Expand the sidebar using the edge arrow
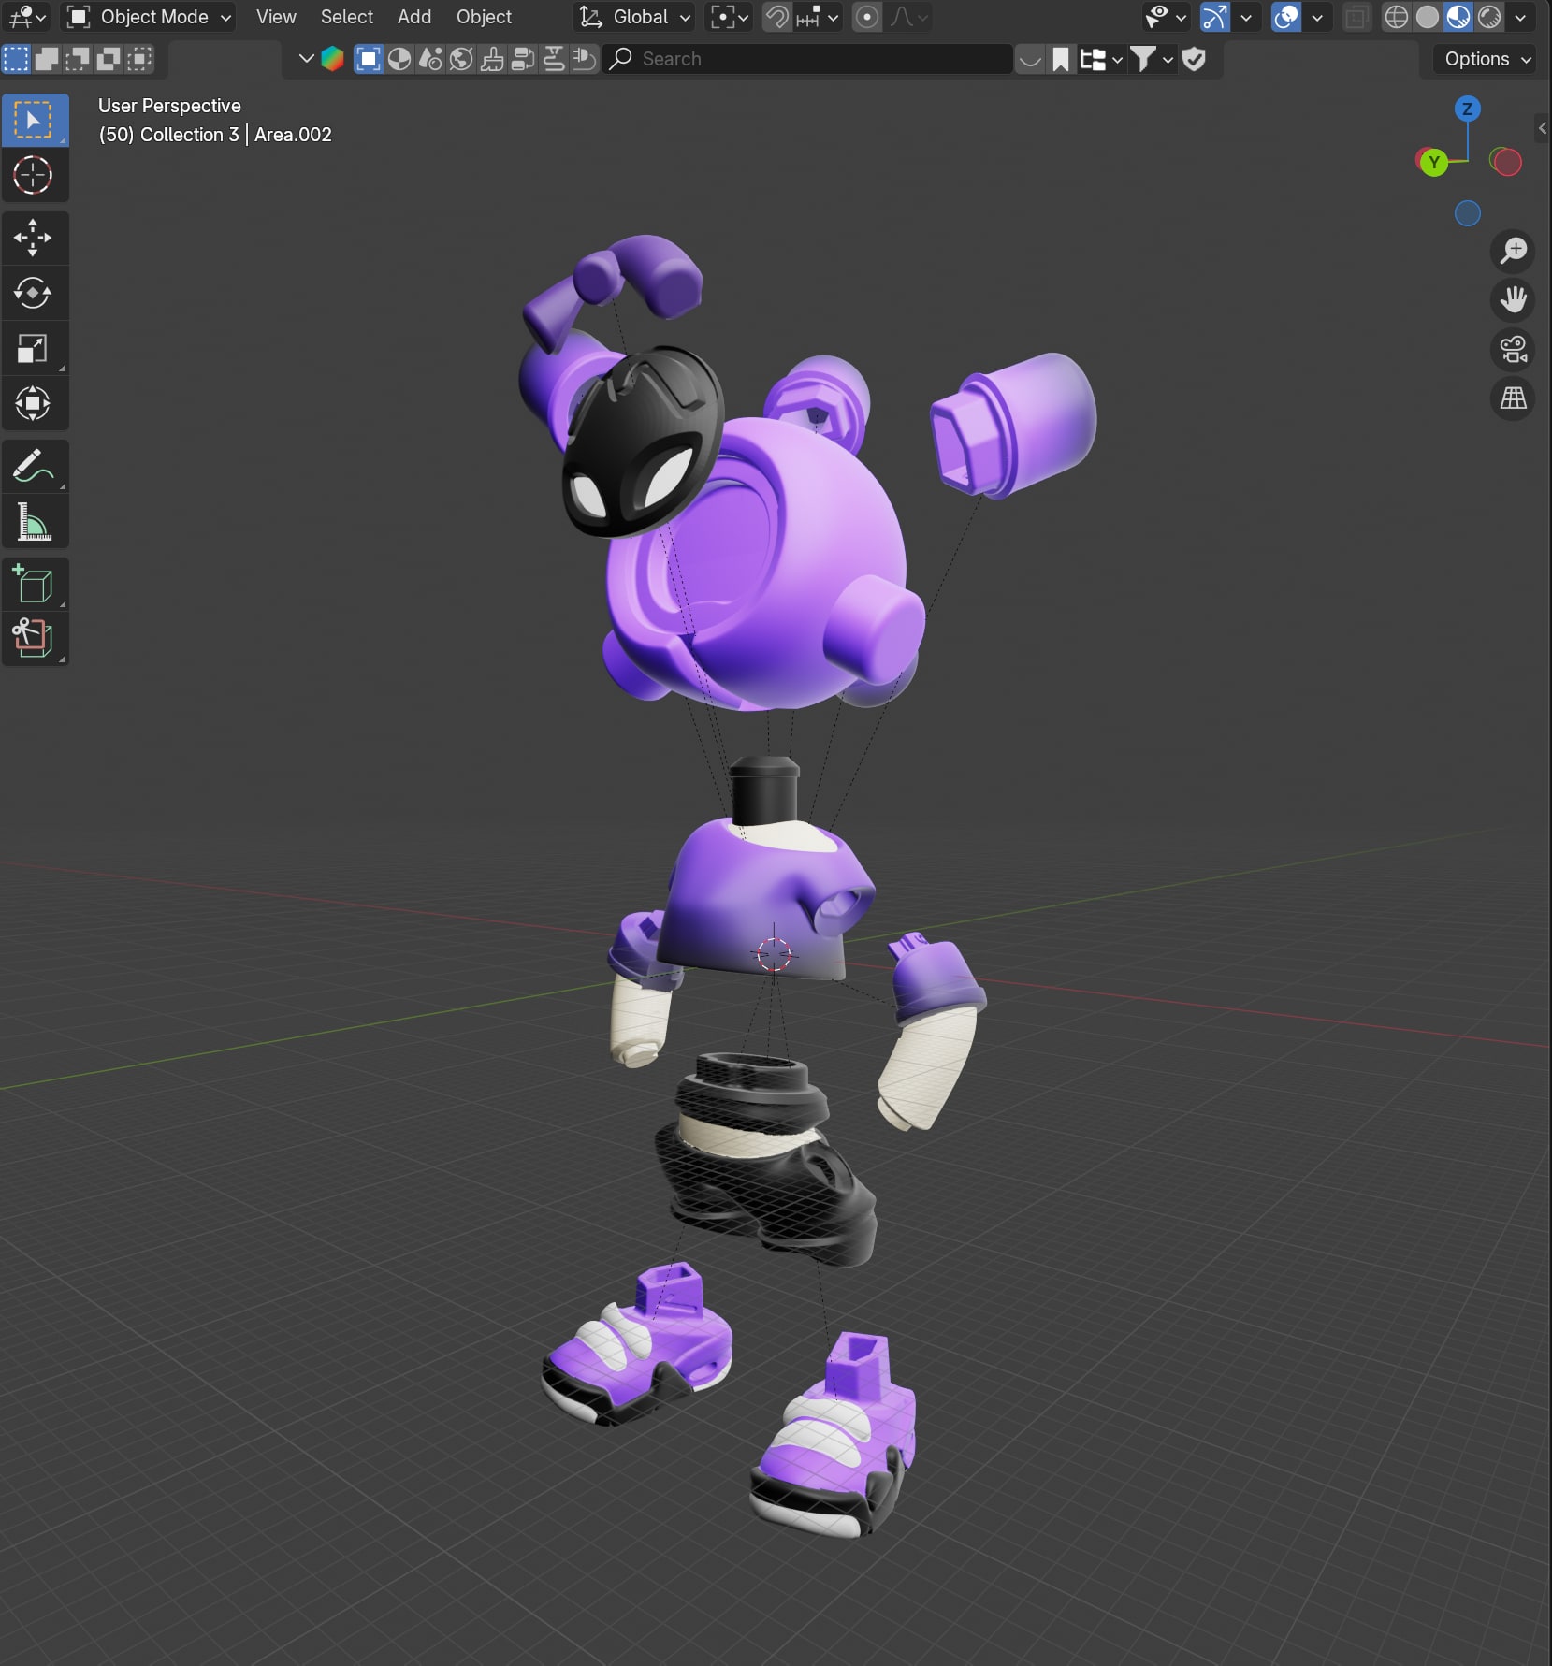Viewport: 1552px width, 1666px height. [x=1543, y=128]
